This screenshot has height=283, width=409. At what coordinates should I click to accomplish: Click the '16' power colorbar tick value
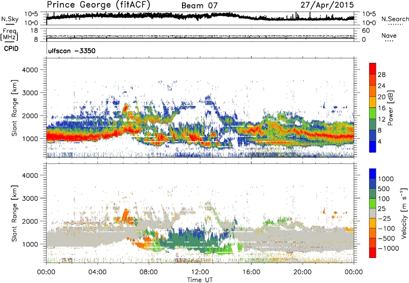[381, 108]
